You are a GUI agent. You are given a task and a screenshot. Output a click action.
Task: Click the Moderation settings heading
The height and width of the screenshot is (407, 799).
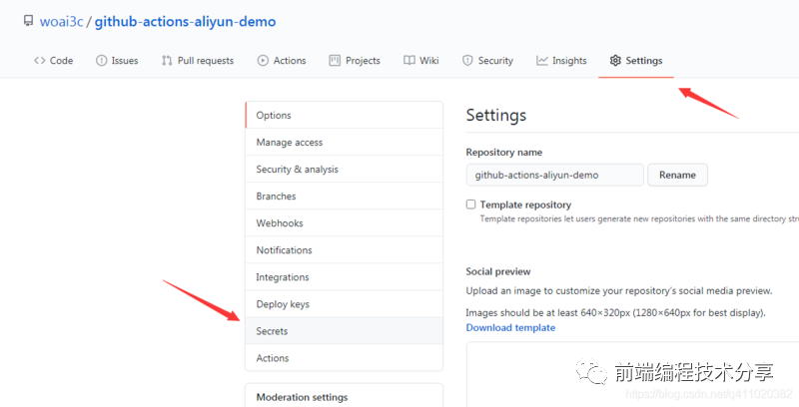(x=302, y=397)
